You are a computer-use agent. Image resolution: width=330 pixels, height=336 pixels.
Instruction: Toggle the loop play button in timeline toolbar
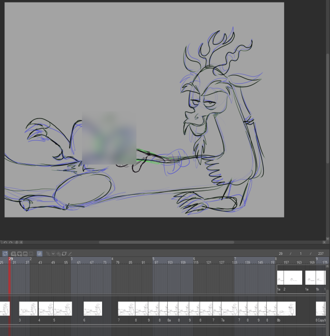click(x=5, y=254)
